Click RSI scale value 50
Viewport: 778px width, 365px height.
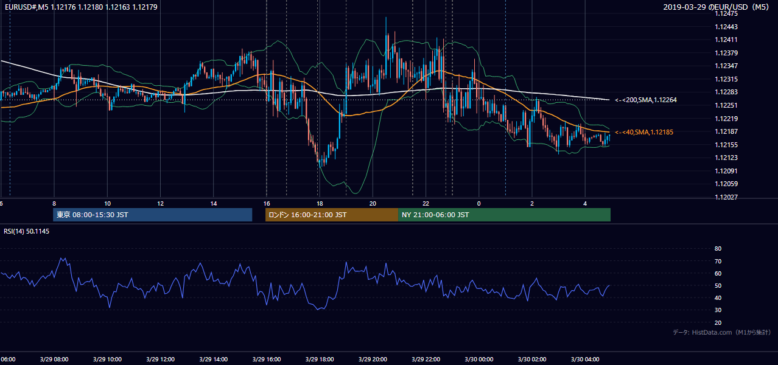(x=718, y=286)
